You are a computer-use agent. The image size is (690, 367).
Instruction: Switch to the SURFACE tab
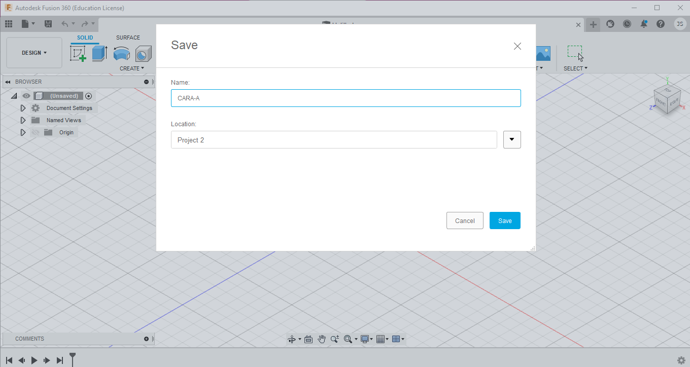128,38
